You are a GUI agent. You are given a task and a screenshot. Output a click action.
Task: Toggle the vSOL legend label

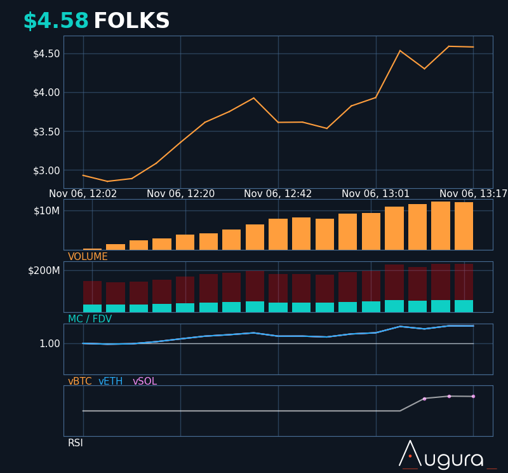click(x=145, y=381)
